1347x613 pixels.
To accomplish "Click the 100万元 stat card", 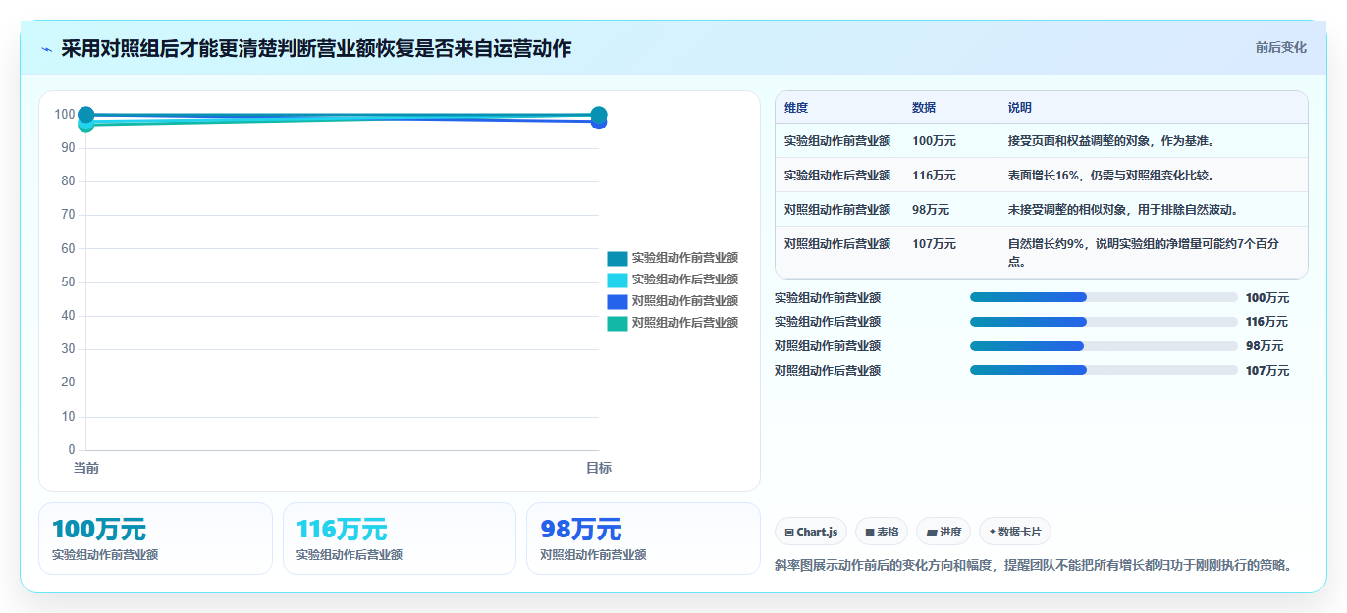I will (155, 538).
